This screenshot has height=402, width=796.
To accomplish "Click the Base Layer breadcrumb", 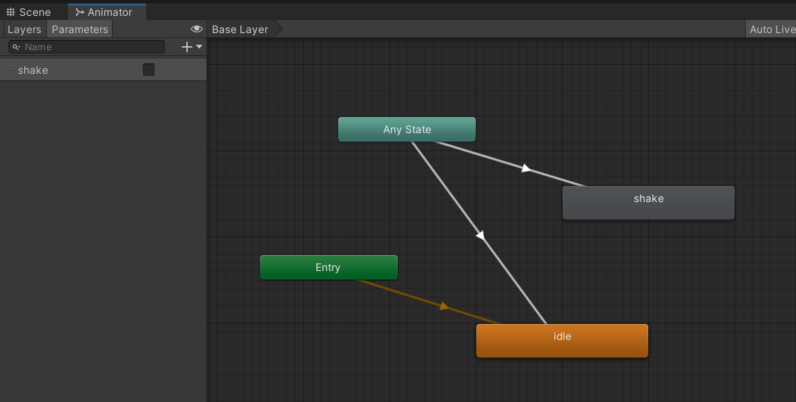I will (x=240, y=30).
